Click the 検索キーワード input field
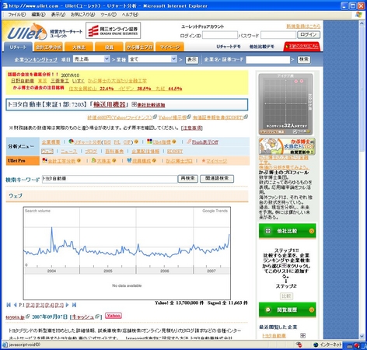This screenshot has width=367, height=350. point(110,179)
